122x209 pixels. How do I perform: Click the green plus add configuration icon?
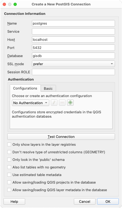point(70,103)
